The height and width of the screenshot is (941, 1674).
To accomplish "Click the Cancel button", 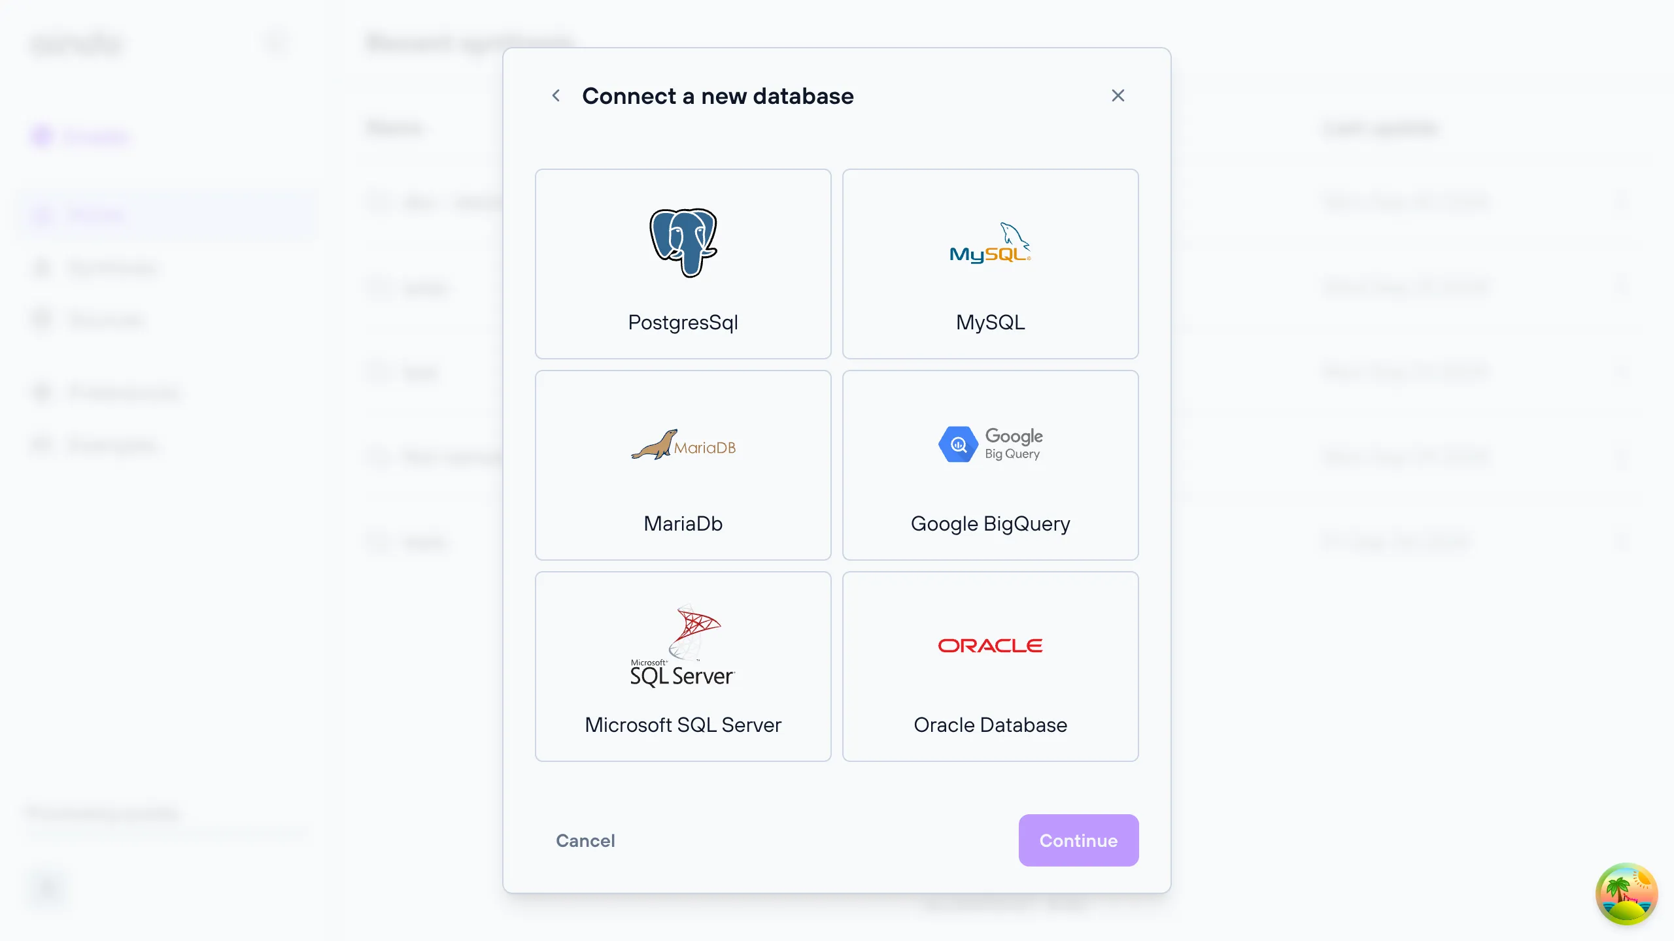I will click(585, 840).
